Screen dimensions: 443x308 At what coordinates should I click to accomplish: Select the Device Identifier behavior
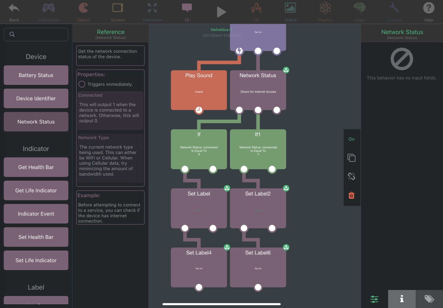pos(36,98)
